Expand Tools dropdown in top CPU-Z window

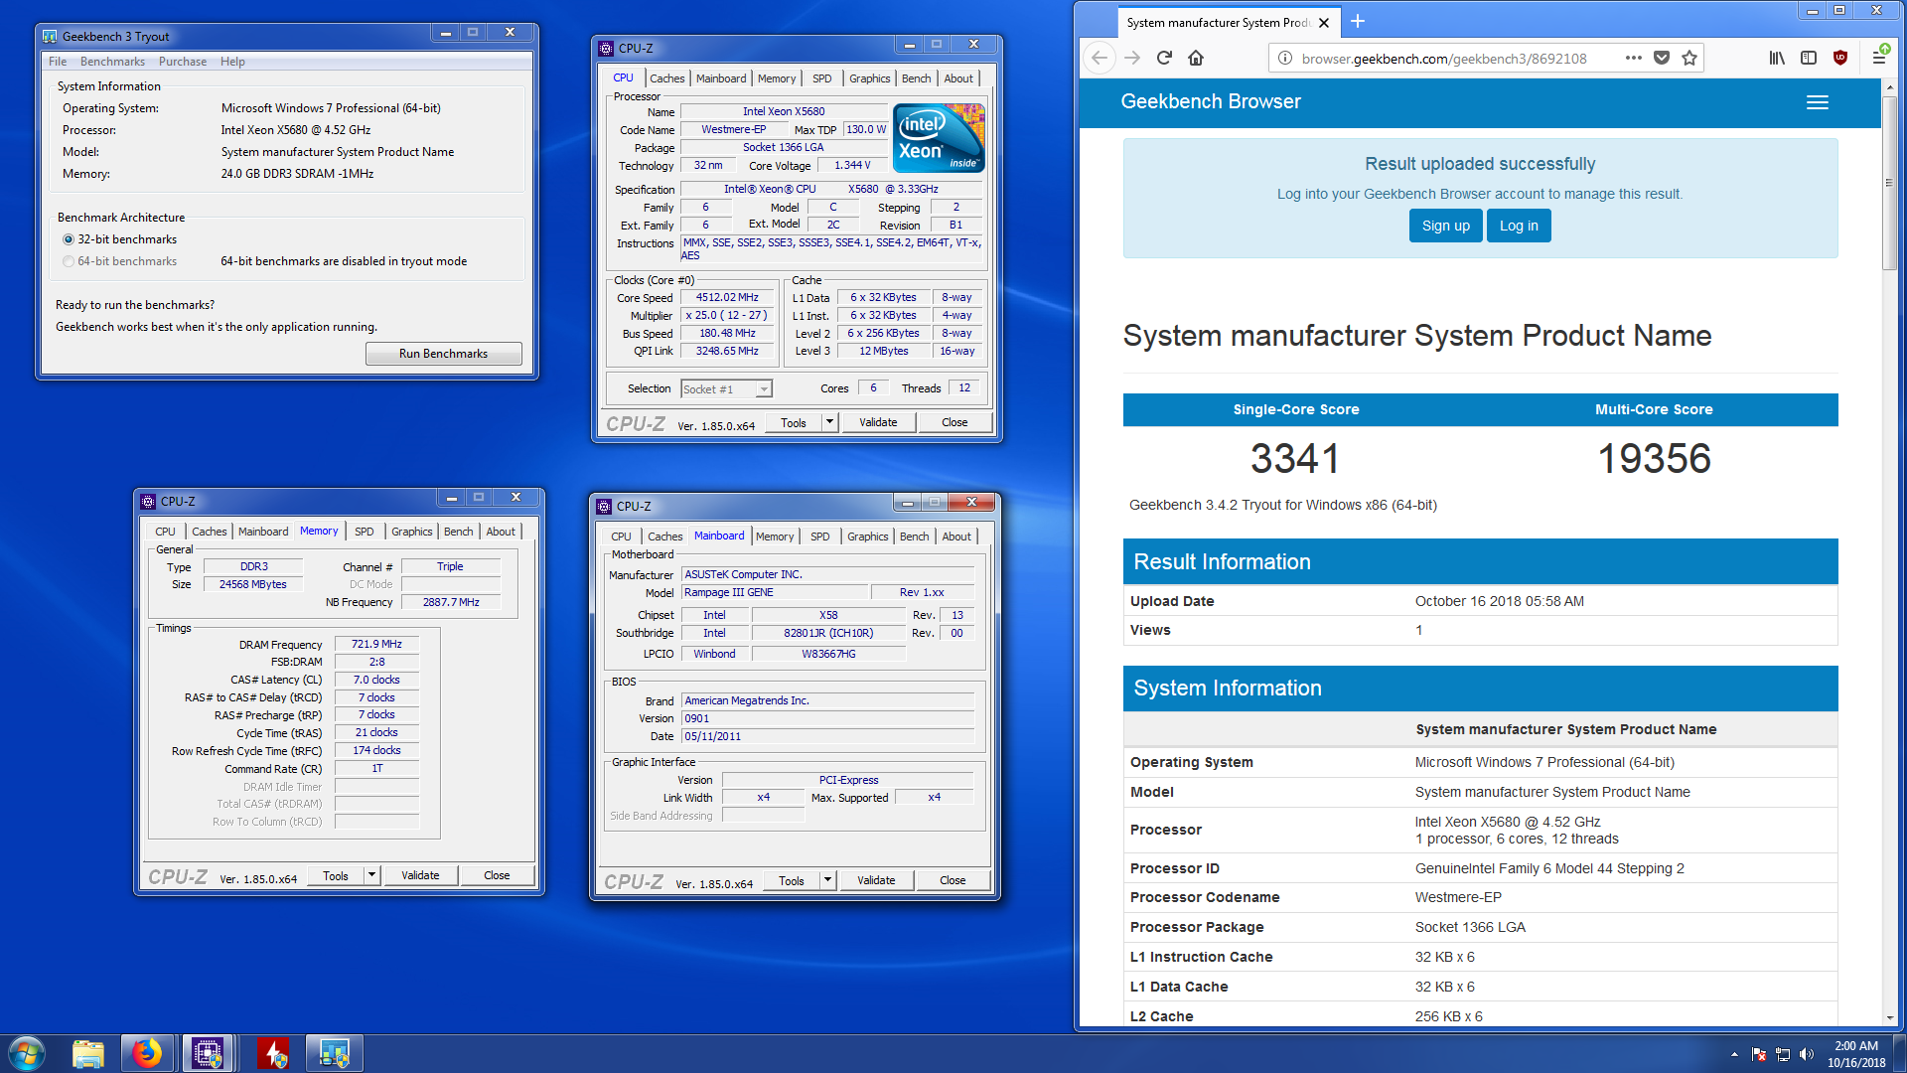tap(829, 422)
